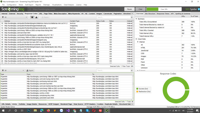Open the File menu
The image size is (200, 113).
[x=3, y=5]
